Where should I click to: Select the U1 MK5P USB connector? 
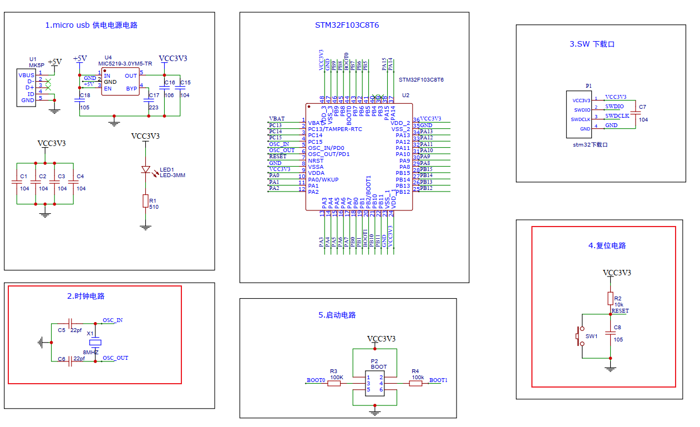27,88
